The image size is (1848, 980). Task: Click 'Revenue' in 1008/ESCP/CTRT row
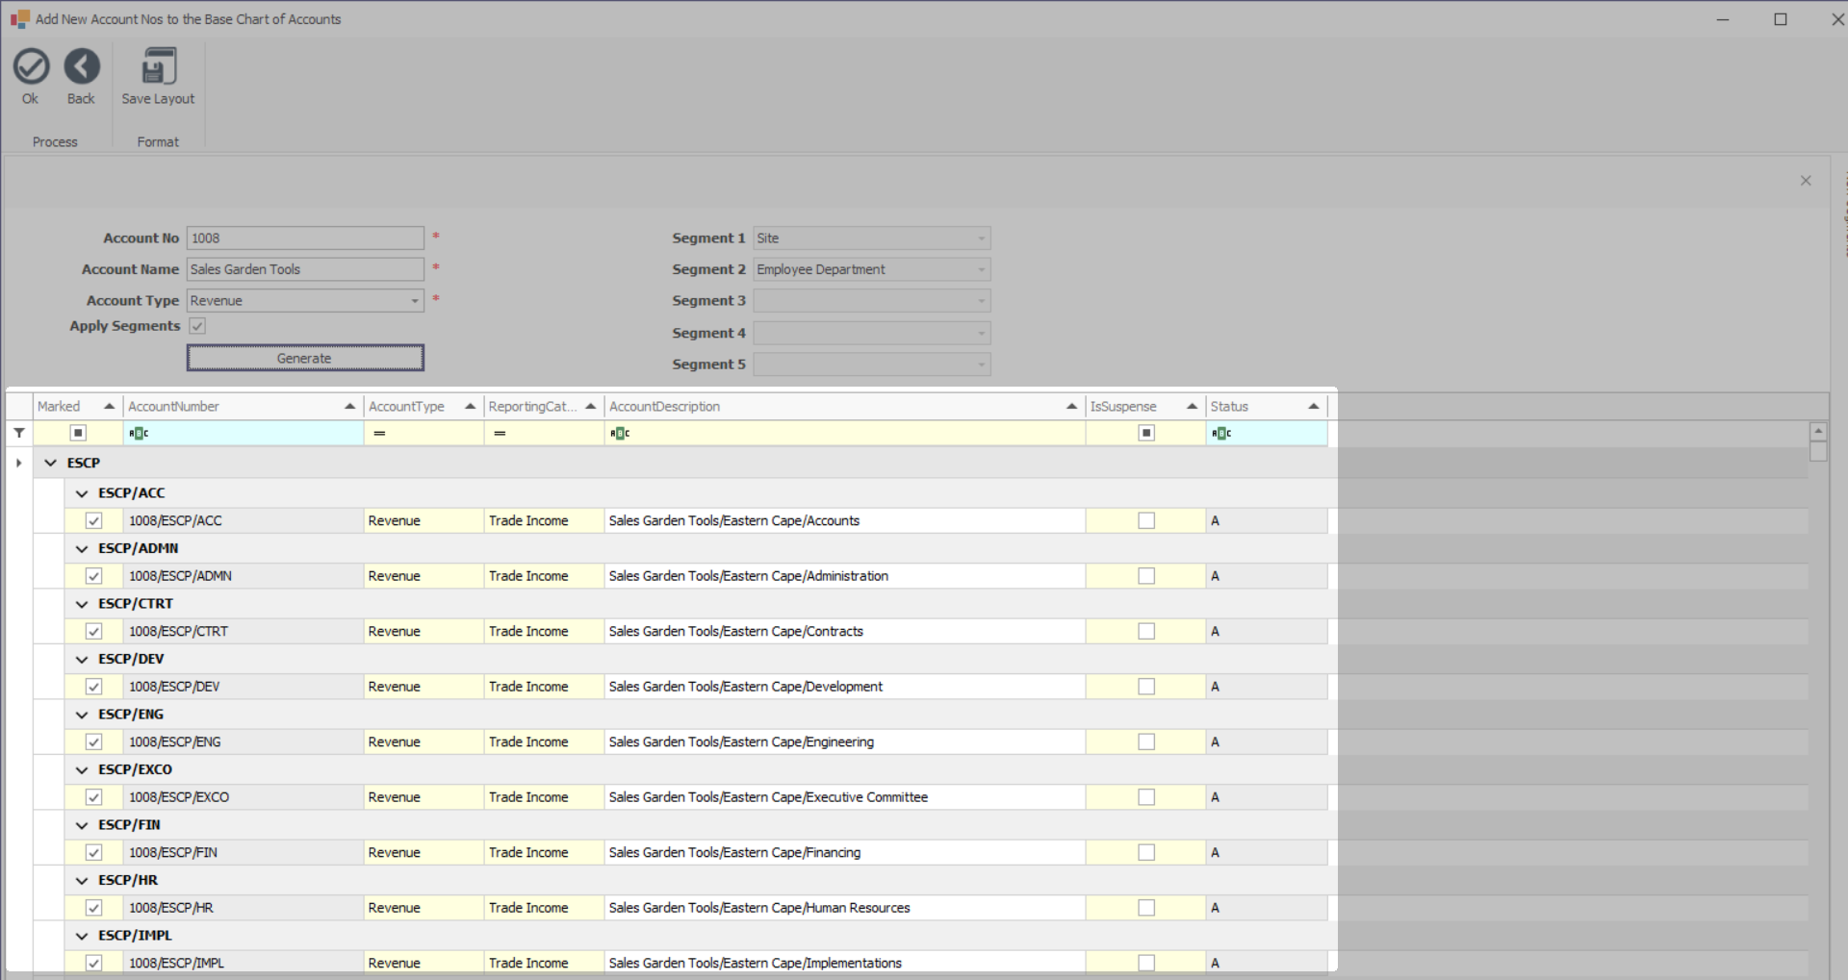coord(423,631)
